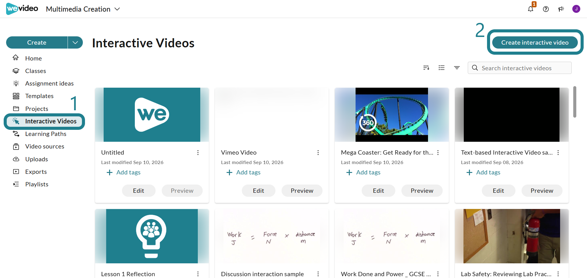Open more options for Lab Safety video
Viewport: 587px width, 278px height.
[x=558, y=274]
